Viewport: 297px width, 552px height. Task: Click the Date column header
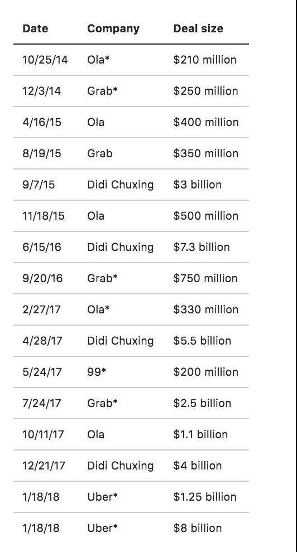point(35,28)
